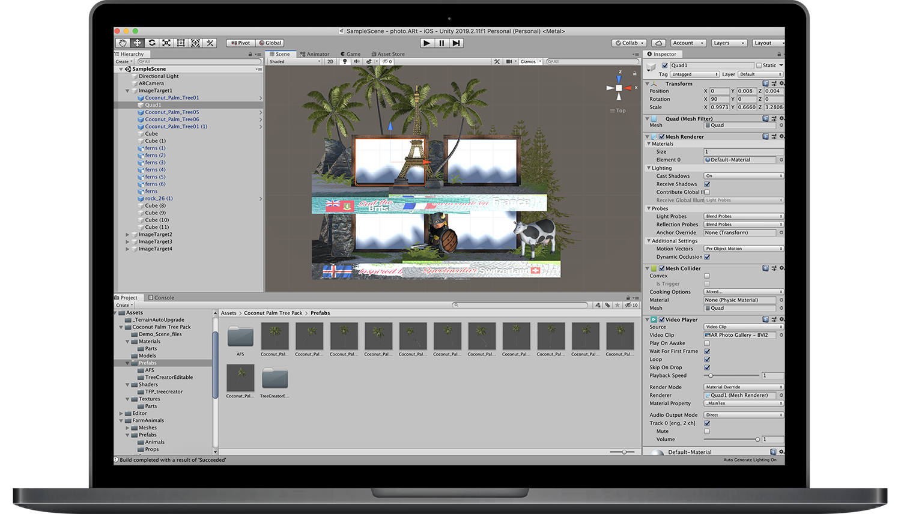Open the Collab menu button

(x=629, y=43)
